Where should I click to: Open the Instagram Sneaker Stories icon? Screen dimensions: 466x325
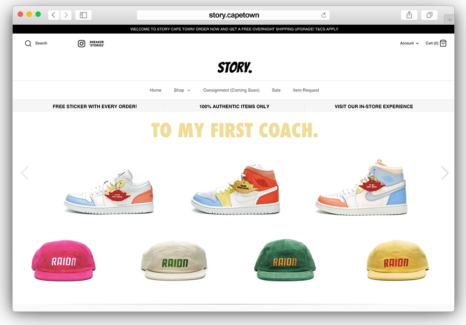(x=81, y=43)
